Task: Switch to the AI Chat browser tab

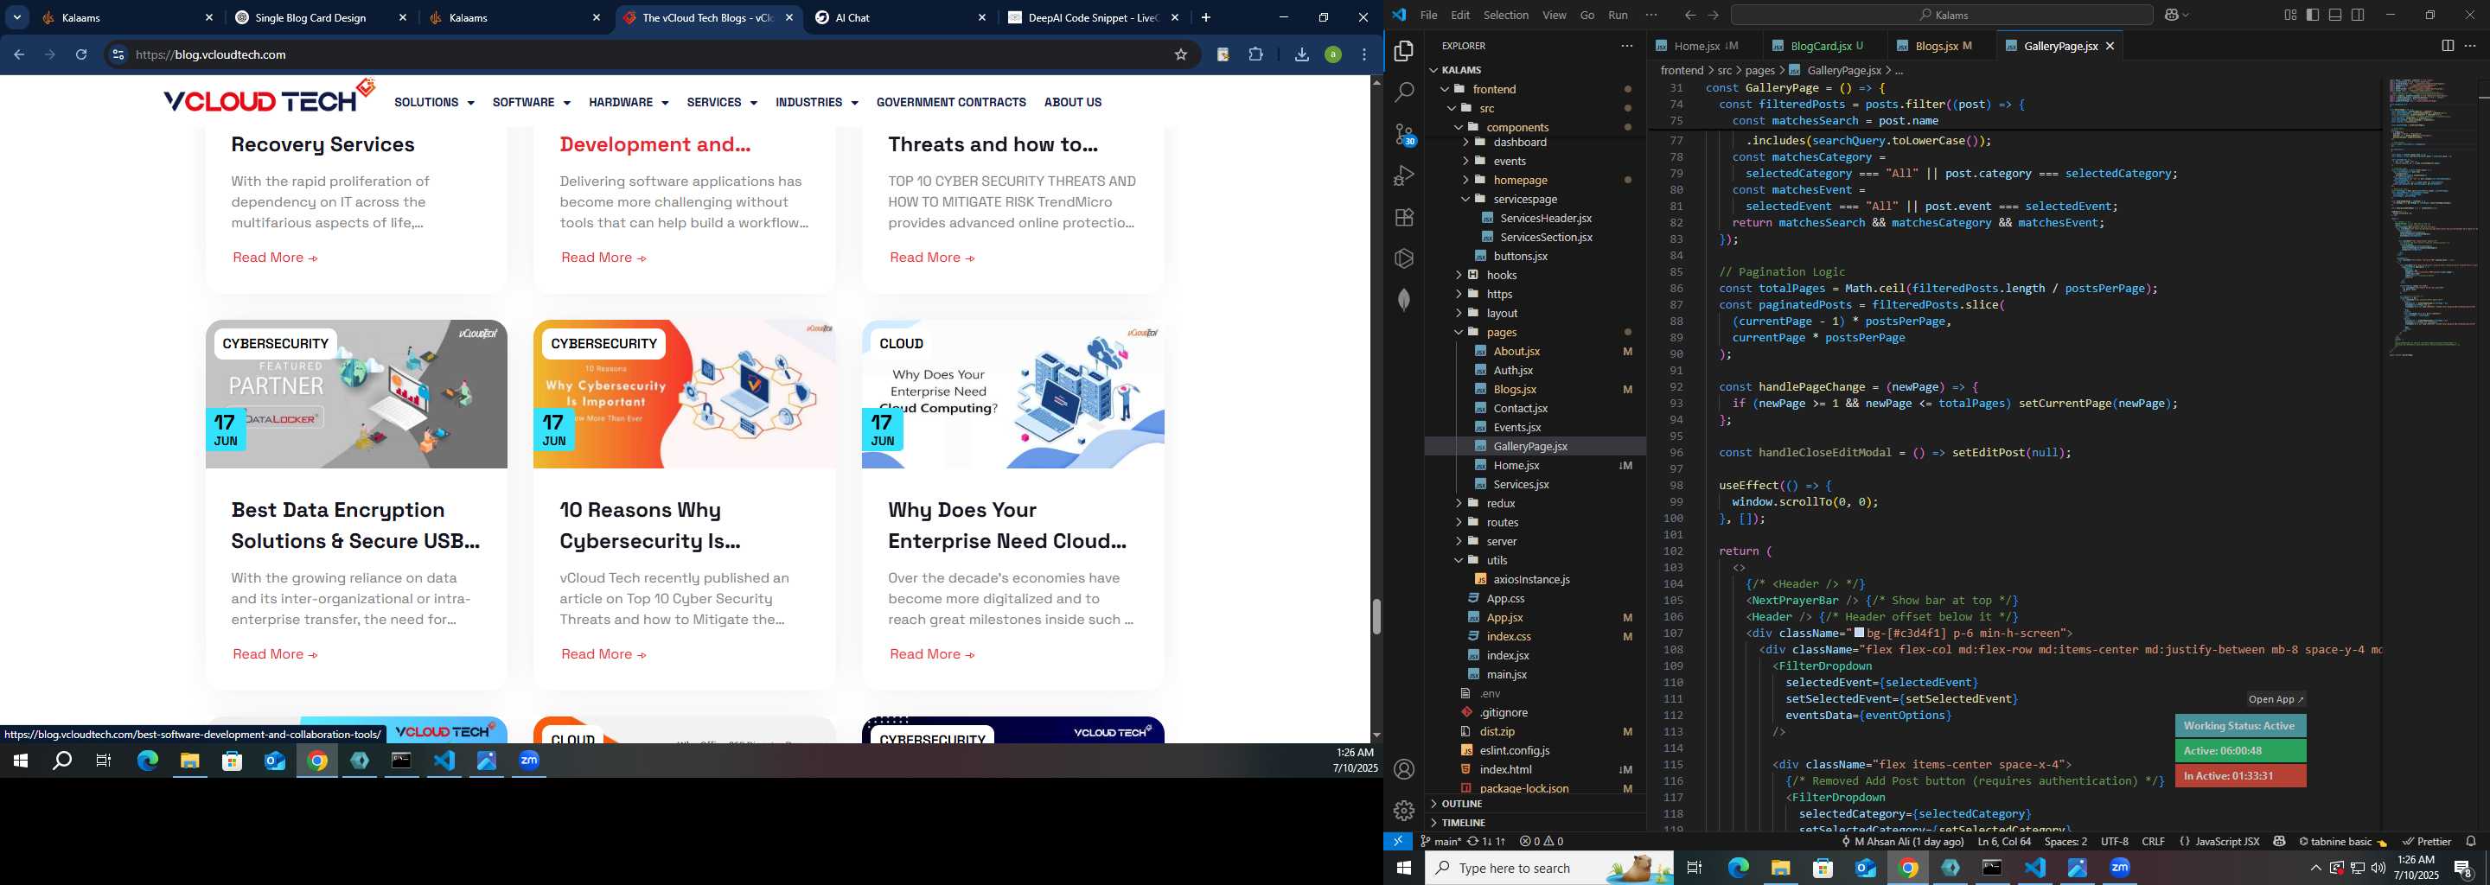Action: [900, 17]
